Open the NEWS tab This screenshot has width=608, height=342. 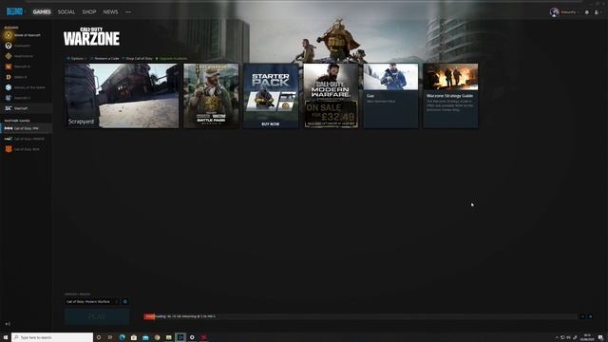point(110,12)
